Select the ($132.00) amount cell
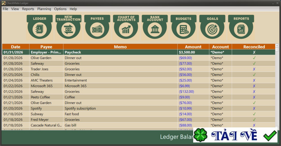Image resolution: width=281 pixels, height=146 pixels. [x=193, y=92]
